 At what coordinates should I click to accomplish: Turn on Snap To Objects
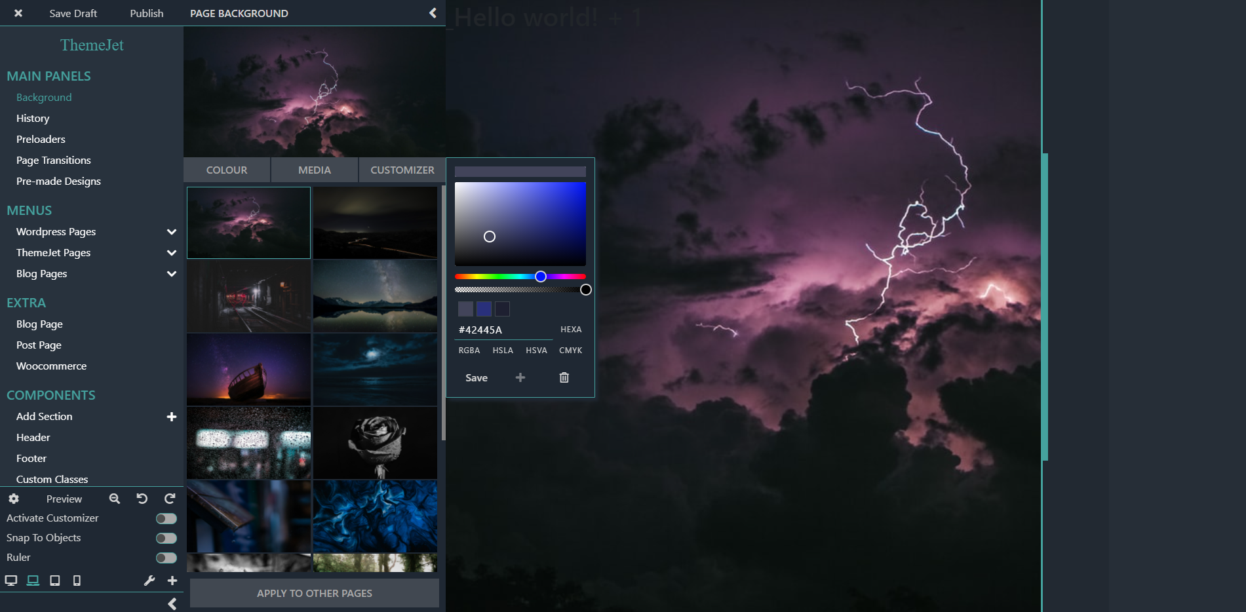pyautogui.click(x=166, y=537)
